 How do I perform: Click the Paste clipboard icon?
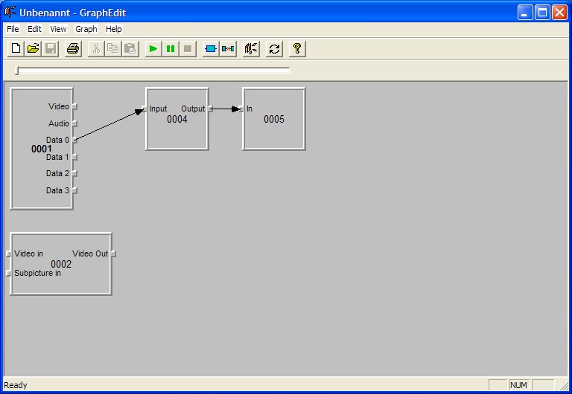tap(130, 48)
